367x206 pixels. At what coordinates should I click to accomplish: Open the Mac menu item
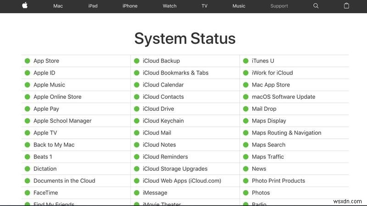tap(58, 6)
